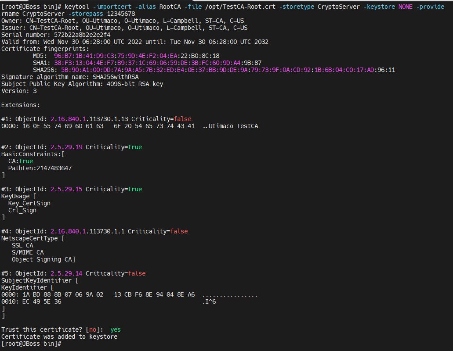Viewport: 453px width, 351px height.
Task: Click serial number 572b22a8b2e2e2f4
Action: (82, 35)
